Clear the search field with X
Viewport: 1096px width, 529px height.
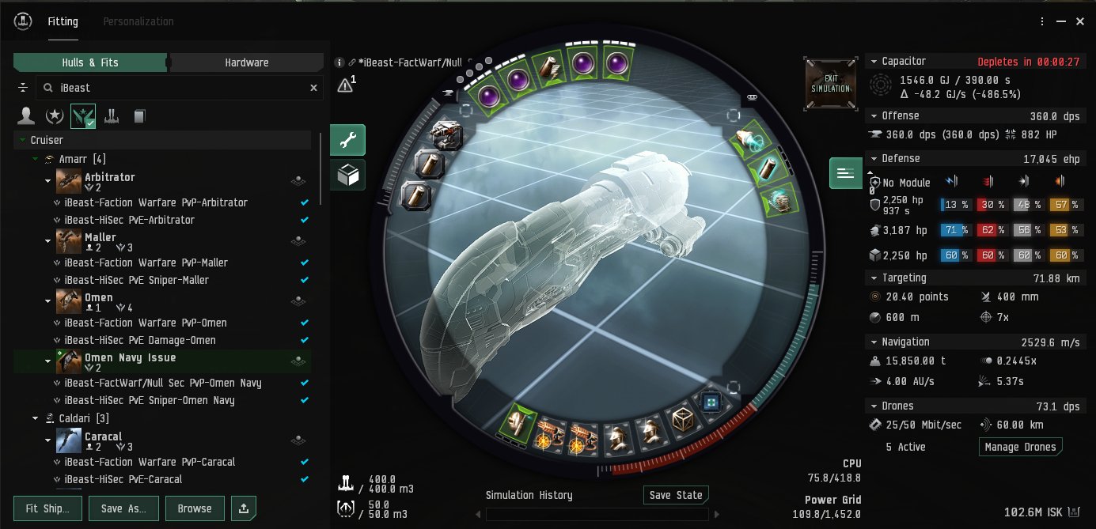coord(313,88)
